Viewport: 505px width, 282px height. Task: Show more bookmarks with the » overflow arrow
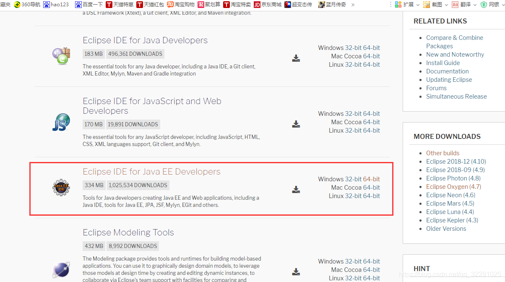click(x=353, y=5)
